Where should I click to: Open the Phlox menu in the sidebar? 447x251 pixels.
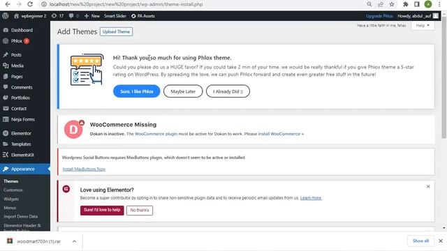coord(17,41)
